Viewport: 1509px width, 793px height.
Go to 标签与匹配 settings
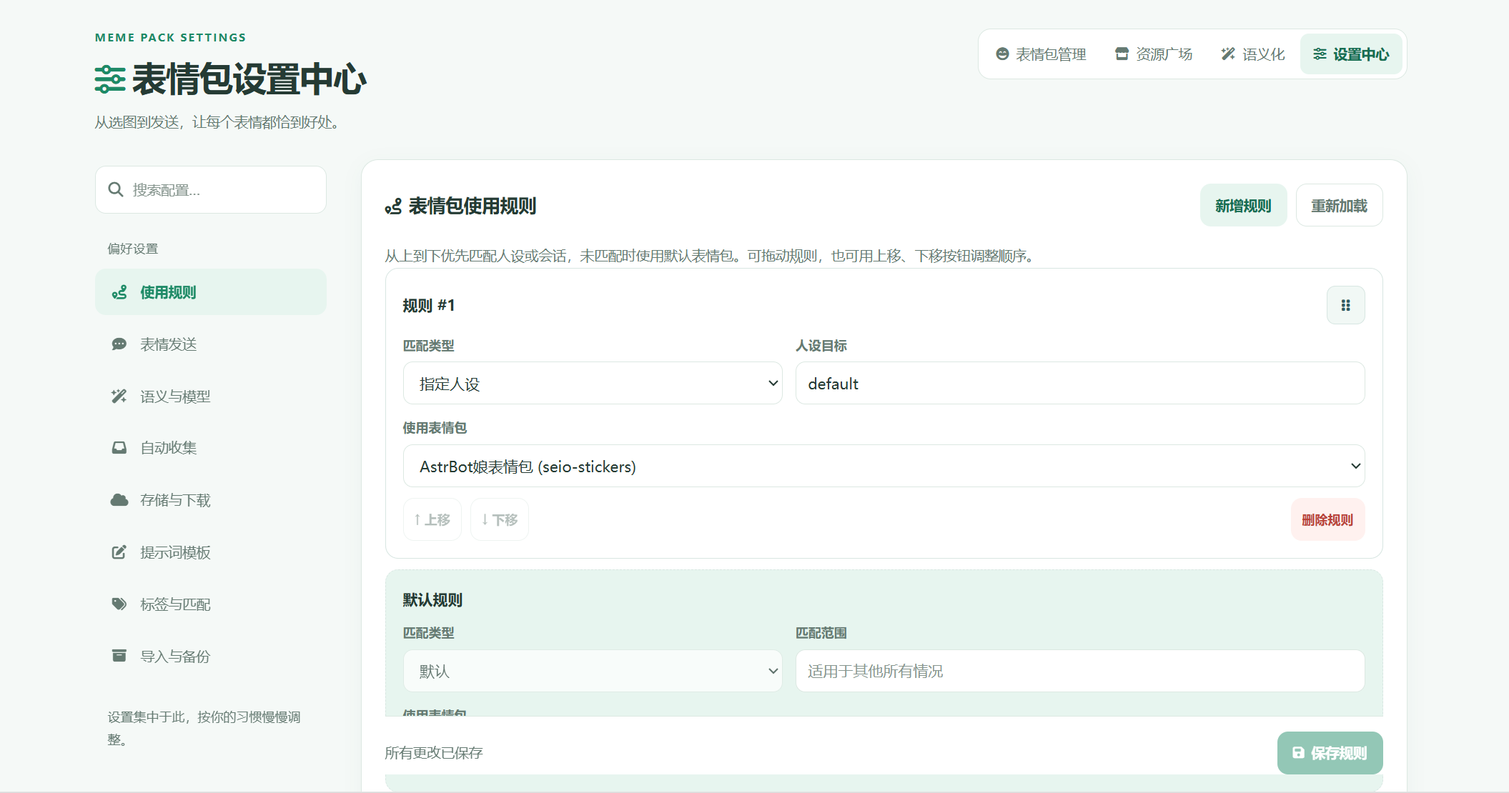(211, 604)
